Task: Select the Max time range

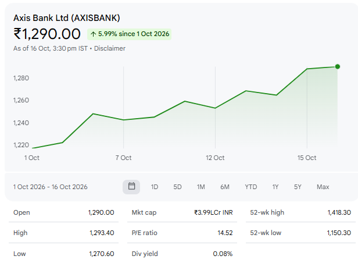Action: tap(323, 187)
